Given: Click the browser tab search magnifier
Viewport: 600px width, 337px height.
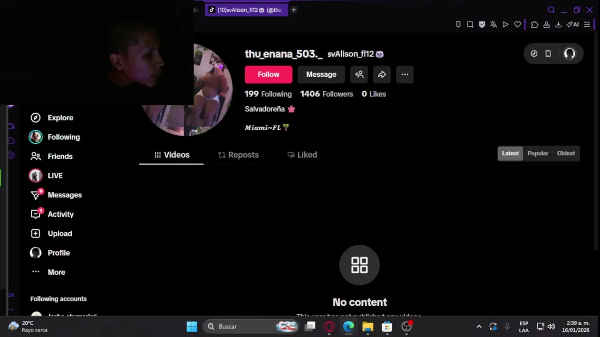Looking at the screenshot, I should (x=551, y=10).
